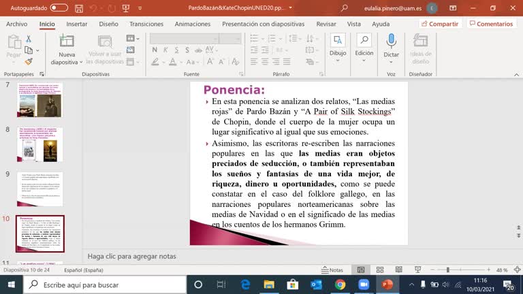
Task: Click the Copy icon
Action: [x=29, y=50]
